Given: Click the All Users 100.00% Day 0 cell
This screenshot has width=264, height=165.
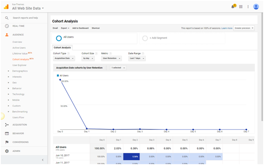Looking at the screenshot, I should pyautogui.click(x=98, y=148).
